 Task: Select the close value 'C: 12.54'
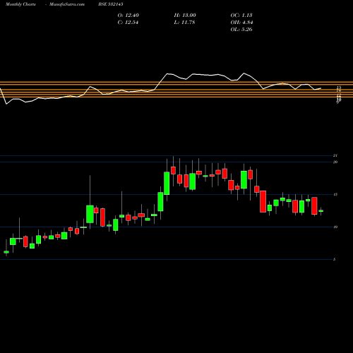click(x=128, y=23)
